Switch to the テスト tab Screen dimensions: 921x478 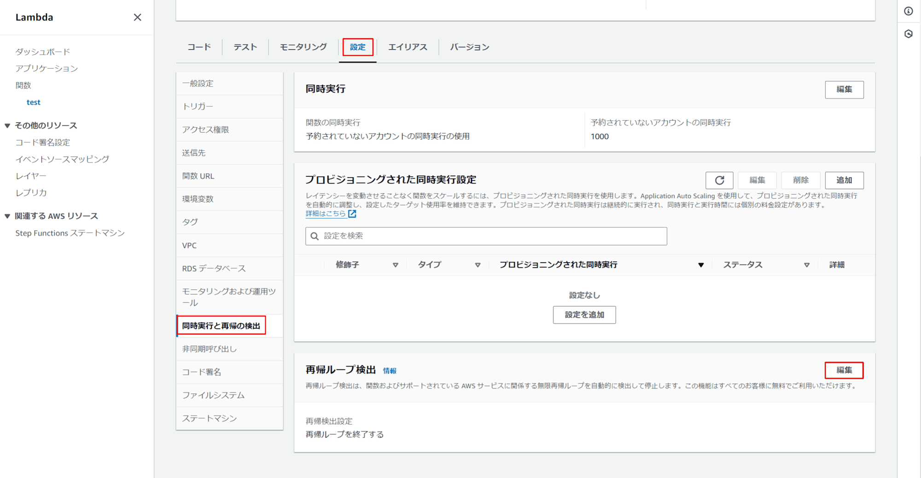(x=245, y=47)
